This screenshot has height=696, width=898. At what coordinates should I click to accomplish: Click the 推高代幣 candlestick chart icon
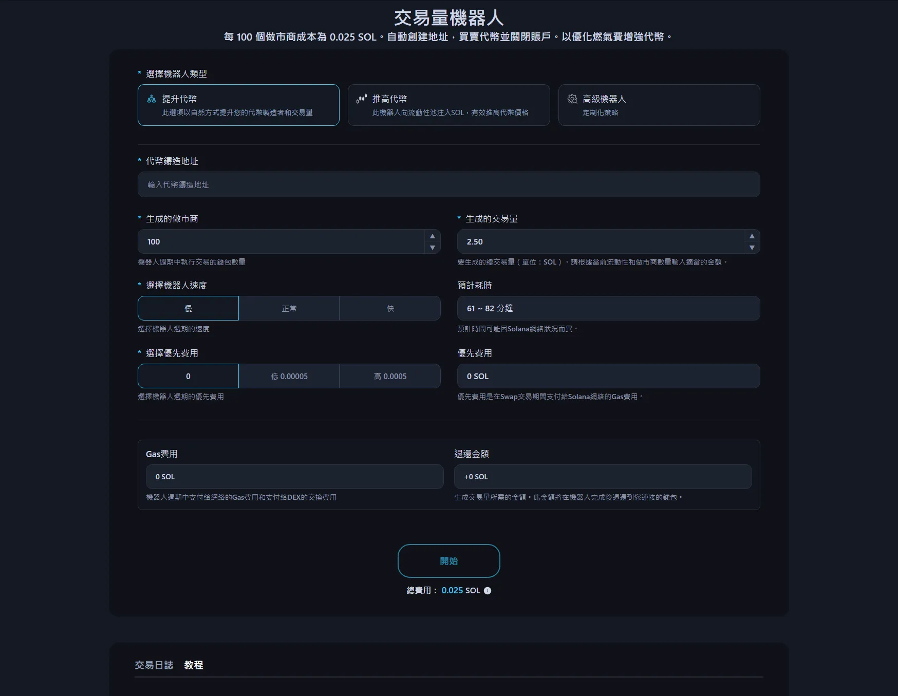(362, 99)
